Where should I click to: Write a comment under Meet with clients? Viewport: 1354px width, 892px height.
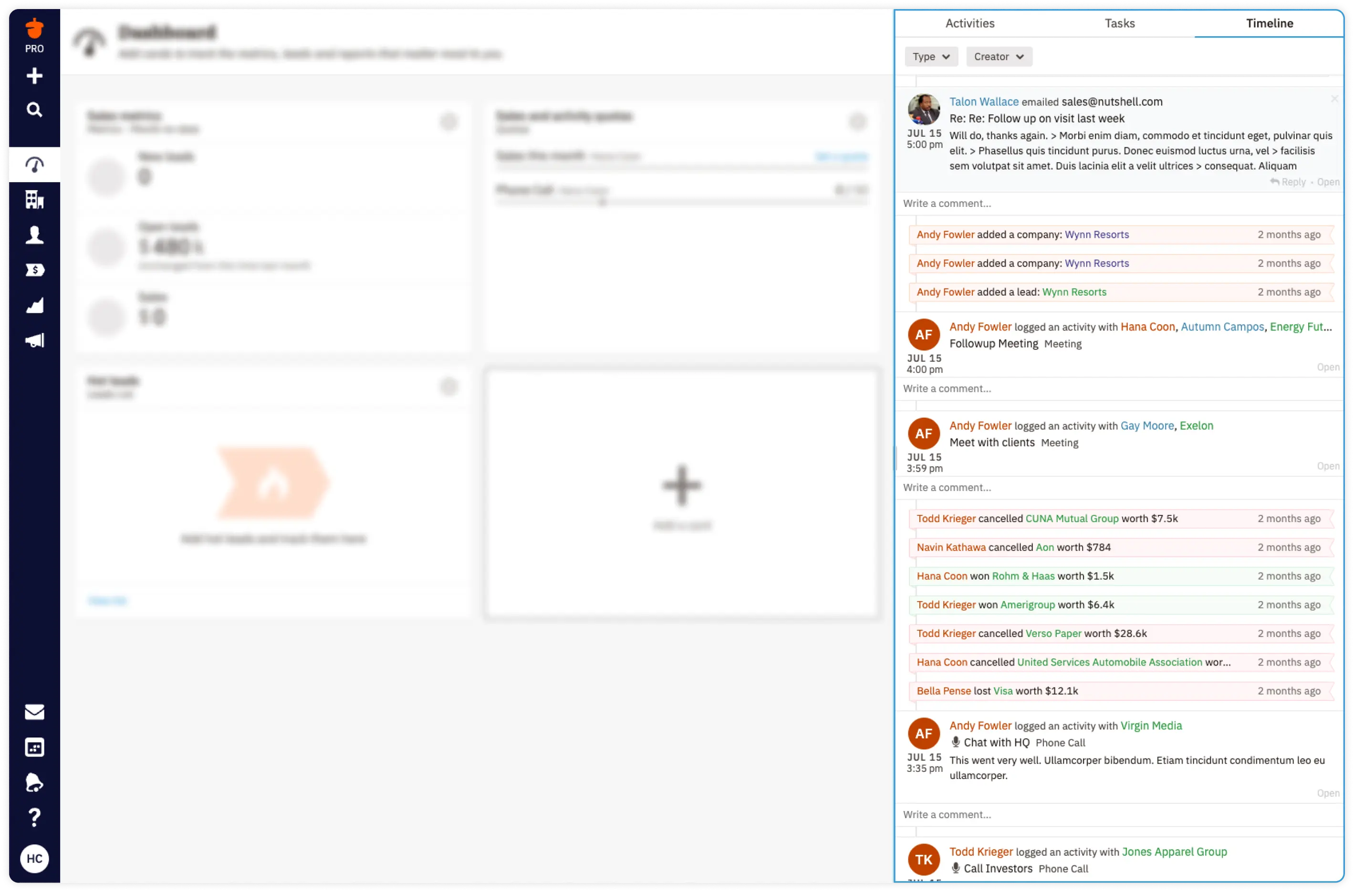pos(1119,488)
